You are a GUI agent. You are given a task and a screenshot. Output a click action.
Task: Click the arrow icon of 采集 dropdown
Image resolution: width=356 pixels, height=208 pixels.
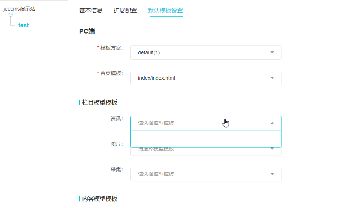(x=272, y=174)
